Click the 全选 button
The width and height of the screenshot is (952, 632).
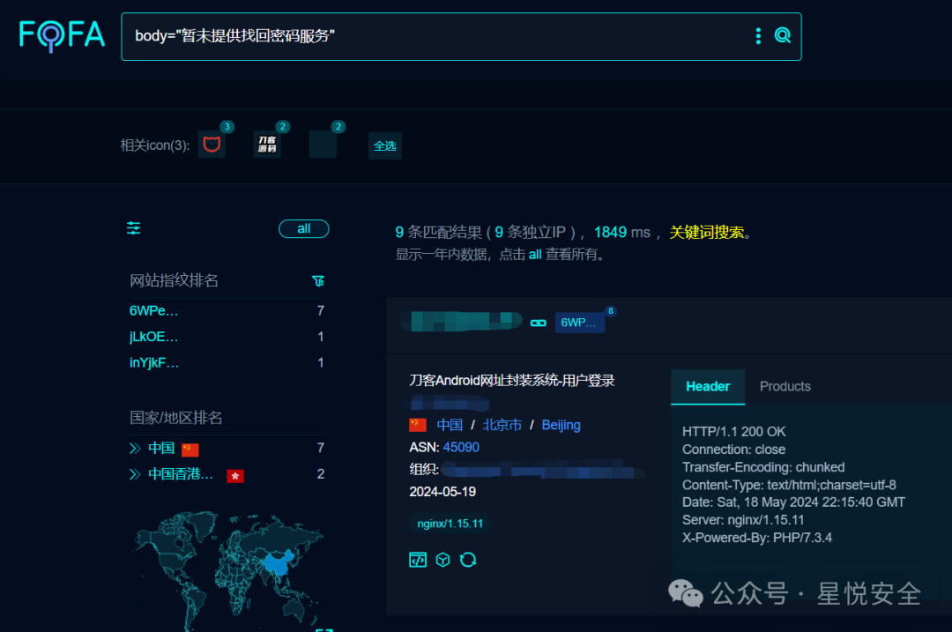385,145
